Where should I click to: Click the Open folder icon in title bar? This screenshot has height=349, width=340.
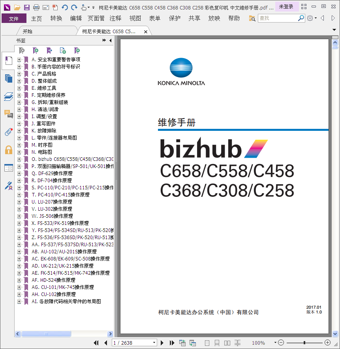(17, 8)
